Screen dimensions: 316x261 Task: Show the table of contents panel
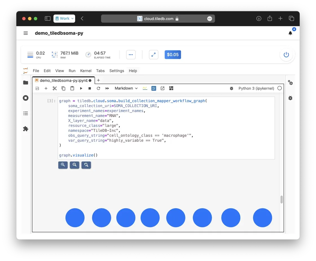26,113
